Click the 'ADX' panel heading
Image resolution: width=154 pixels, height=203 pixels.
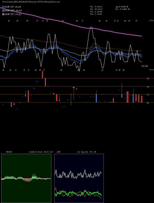[59, 152]
